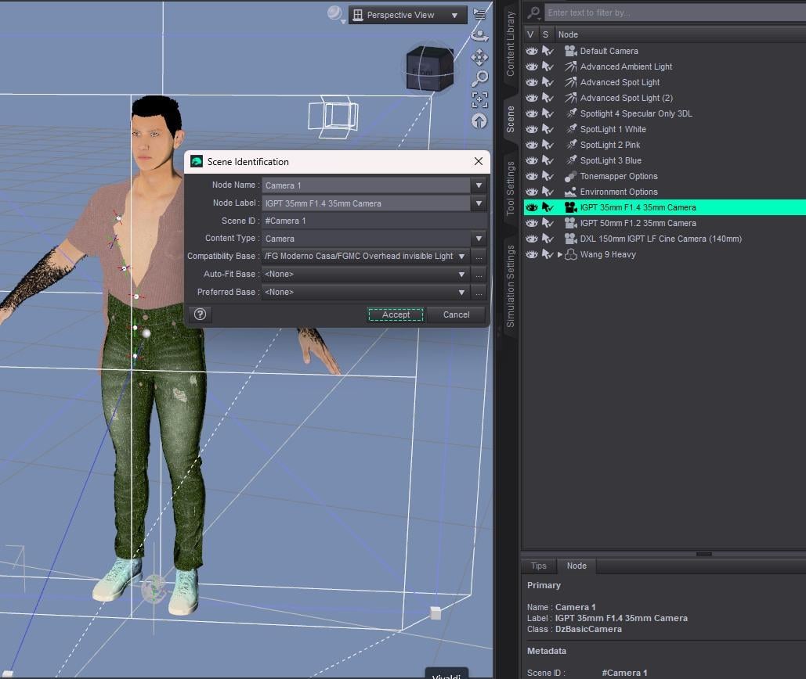Open the Tool Settings side tab

pos(511,189)
